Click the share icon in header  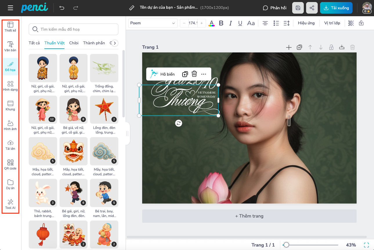(312, 8)
